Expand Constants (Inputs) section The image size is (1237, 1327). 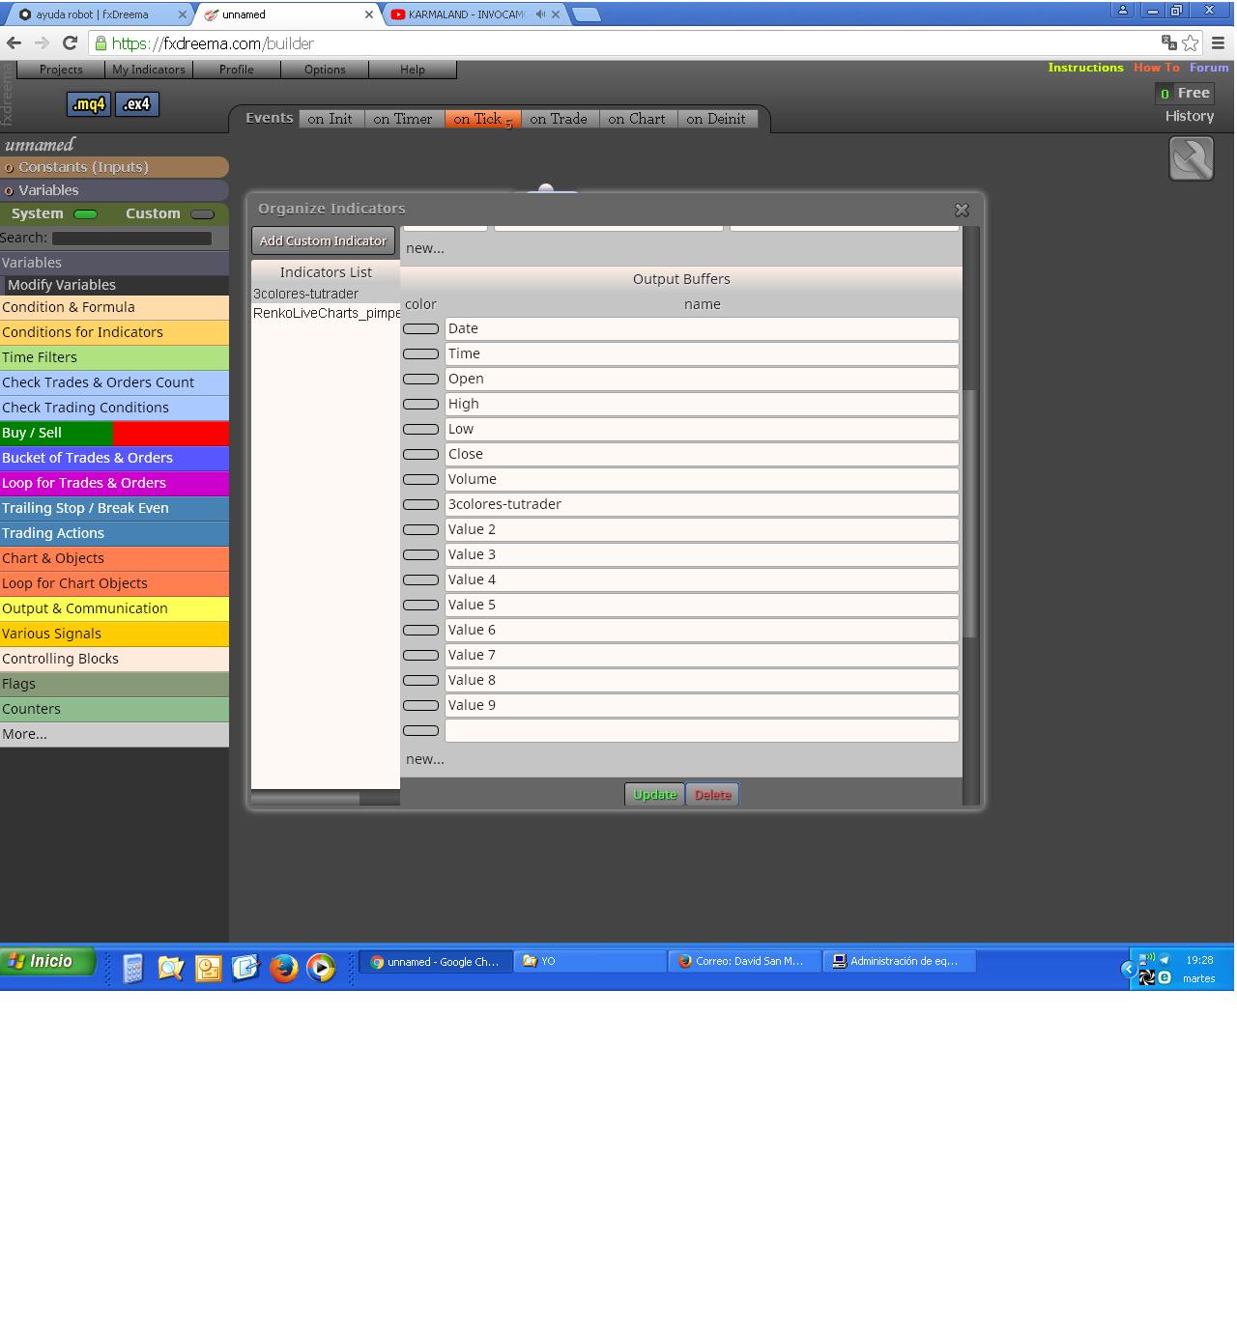click(x=114, y=167)
